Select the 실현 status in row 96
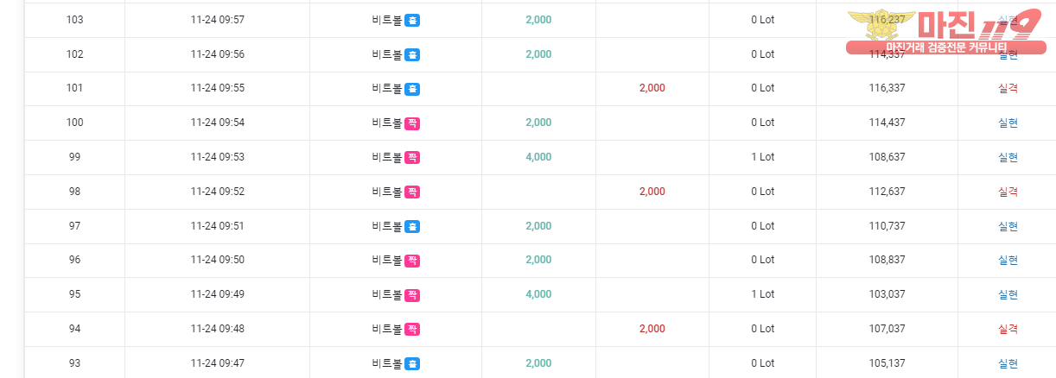Image resolution: width=1056 pixels, height=378 pixels. pos(1008,260)
